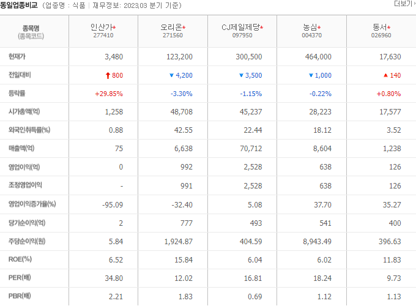Image resolution: width=416 pixels, height=306 pixels.
Task: Click EPS value 8,943.49
Action: point(317,242)
